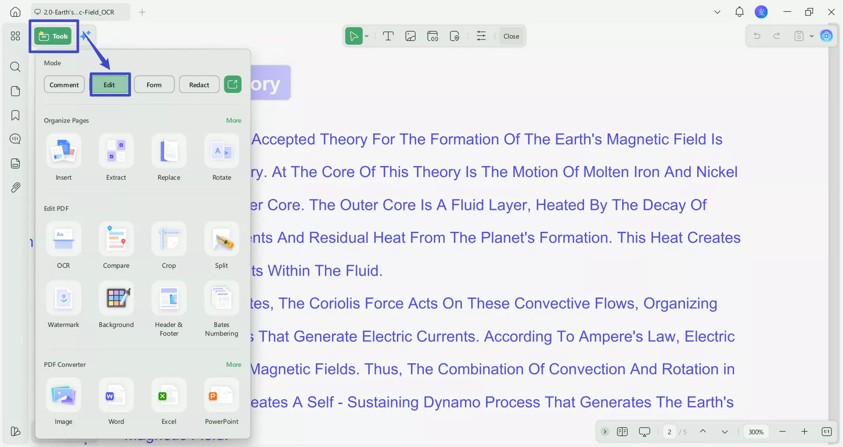Open search in the left sidebar
This screenshot has height=447, width=843.
pyautogui.click(x=15, y=67)
